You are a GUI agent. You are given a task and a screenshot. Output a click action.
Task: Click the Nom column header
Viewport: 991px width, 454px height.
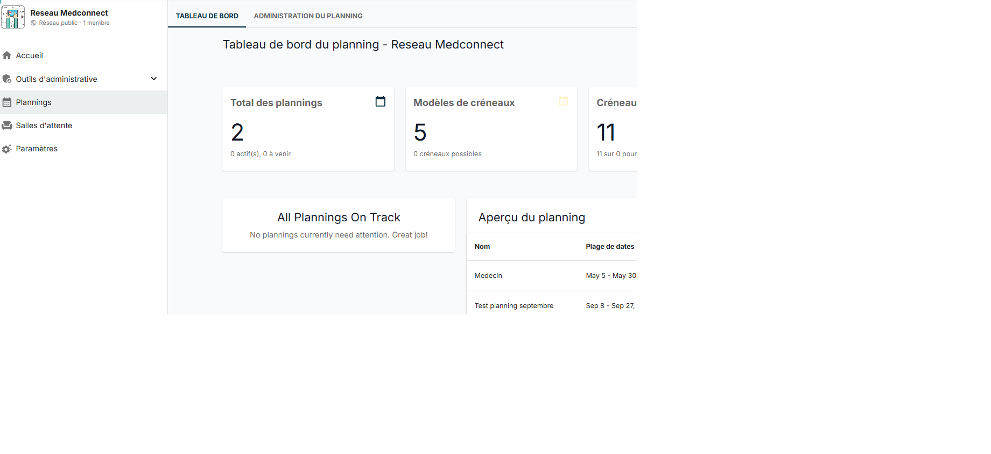click(482, 246)
